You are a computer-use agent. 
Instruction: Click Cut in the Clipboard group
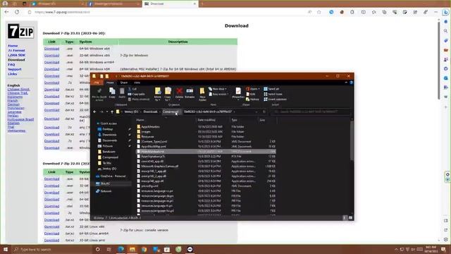pos(132,89)
